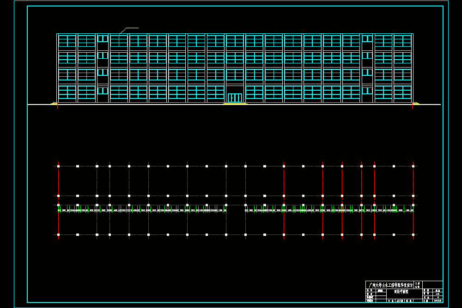
Task: Select the white ground line under the elevation
Action: [x=234, y=105]
